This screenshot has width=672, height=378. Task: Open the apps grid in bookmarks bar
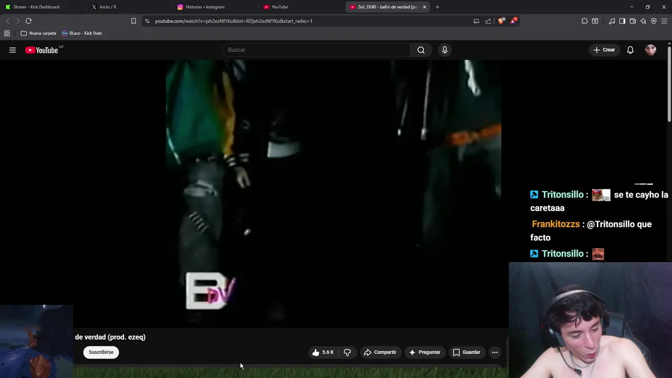[7, 33]
